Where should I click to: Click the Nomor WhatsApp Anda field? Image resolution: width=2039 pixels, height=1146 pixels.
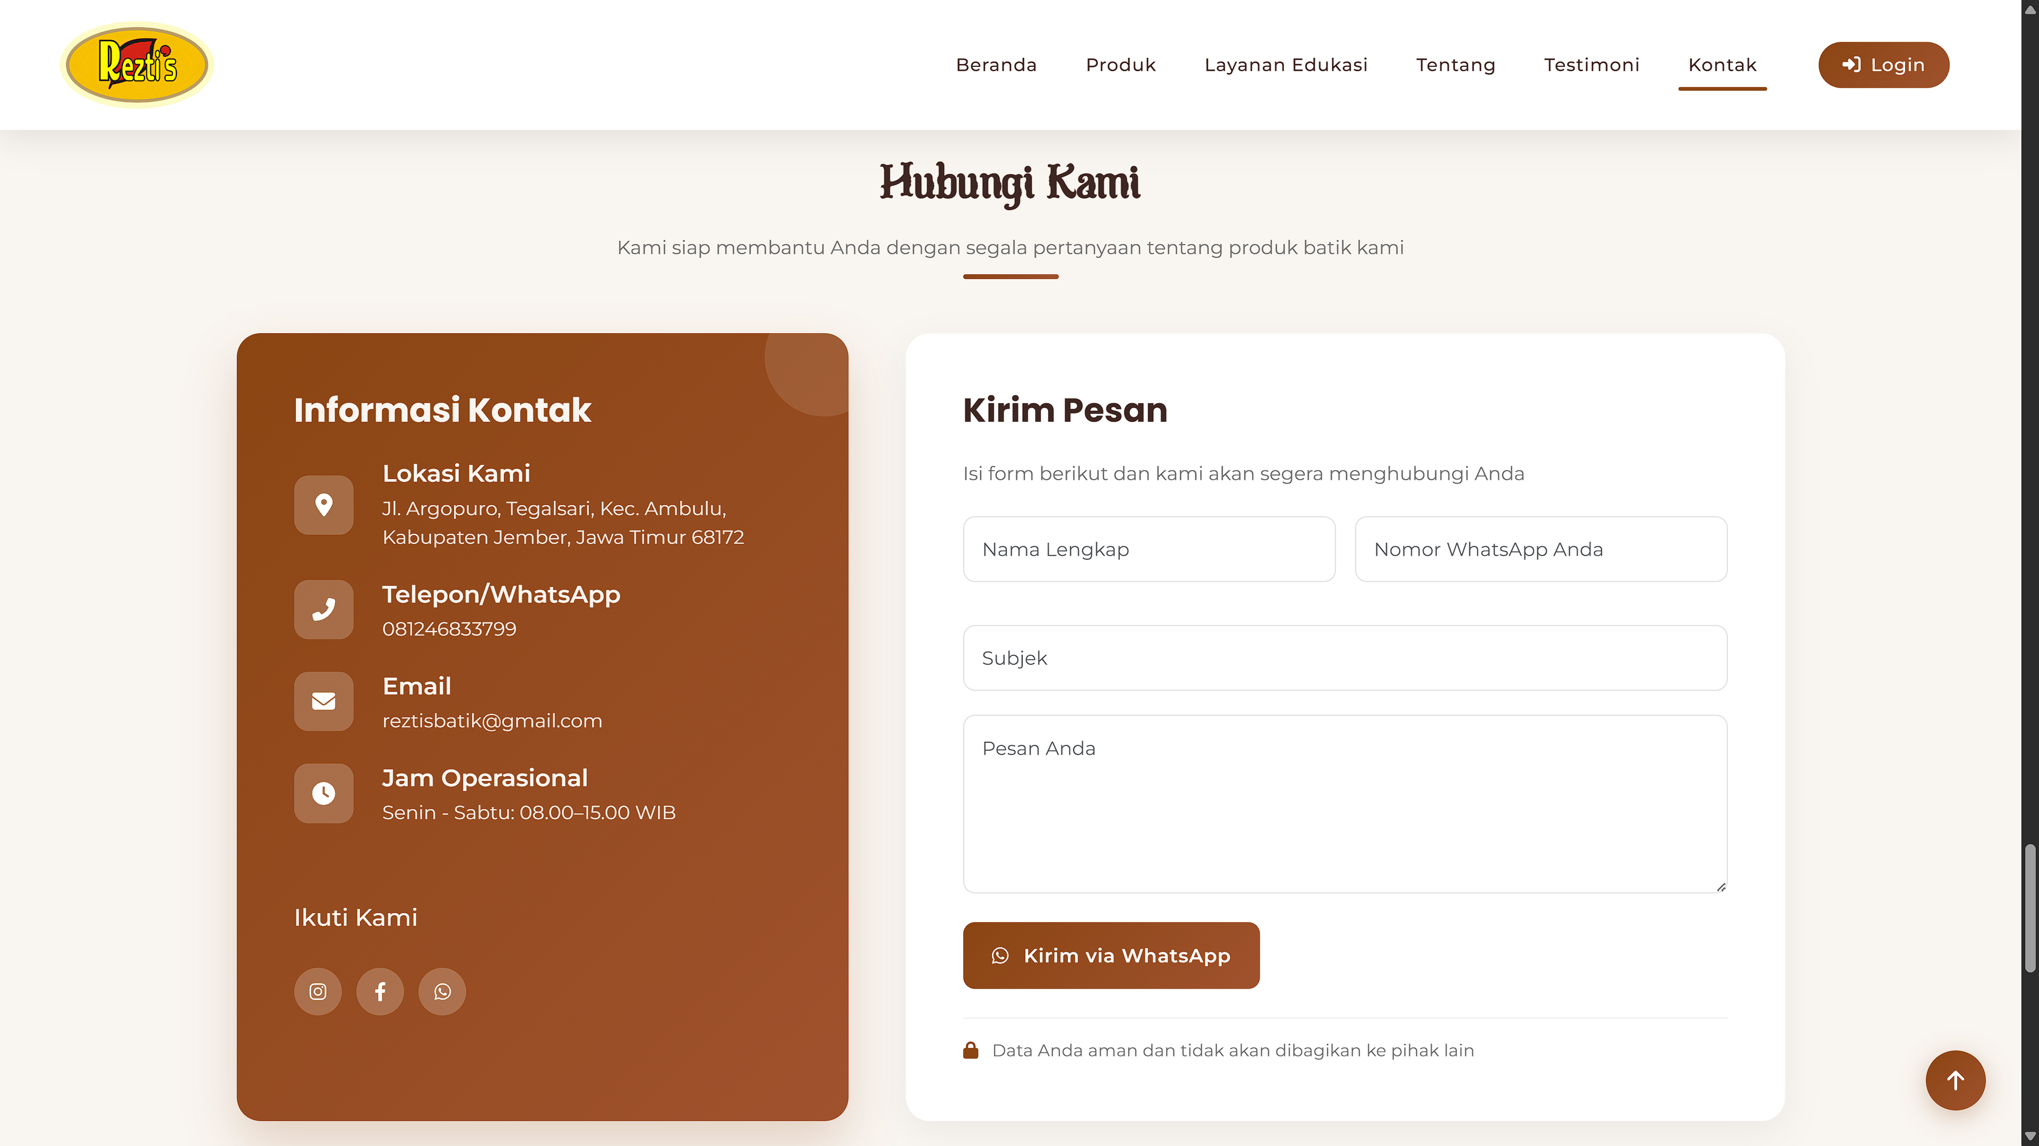click(1540, 550)
